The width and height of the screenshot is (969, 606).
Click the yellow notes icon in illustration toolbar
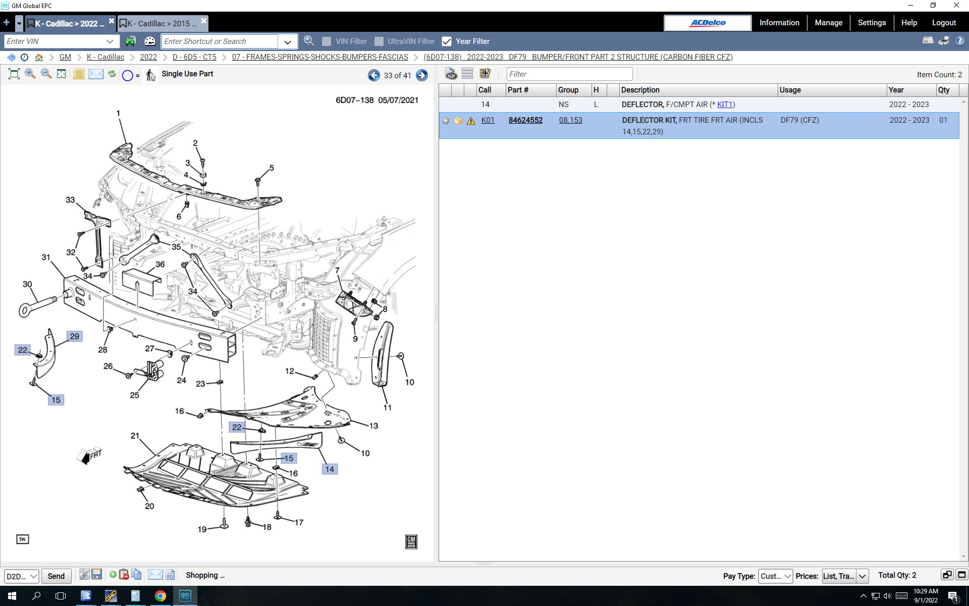point(79,74)
